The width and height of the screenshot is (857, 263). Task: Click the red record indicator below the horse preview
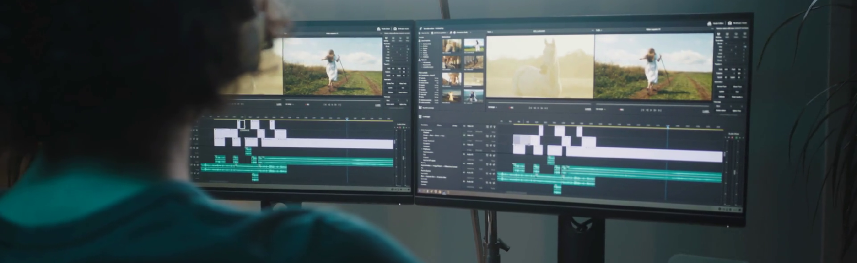[511, 107]
